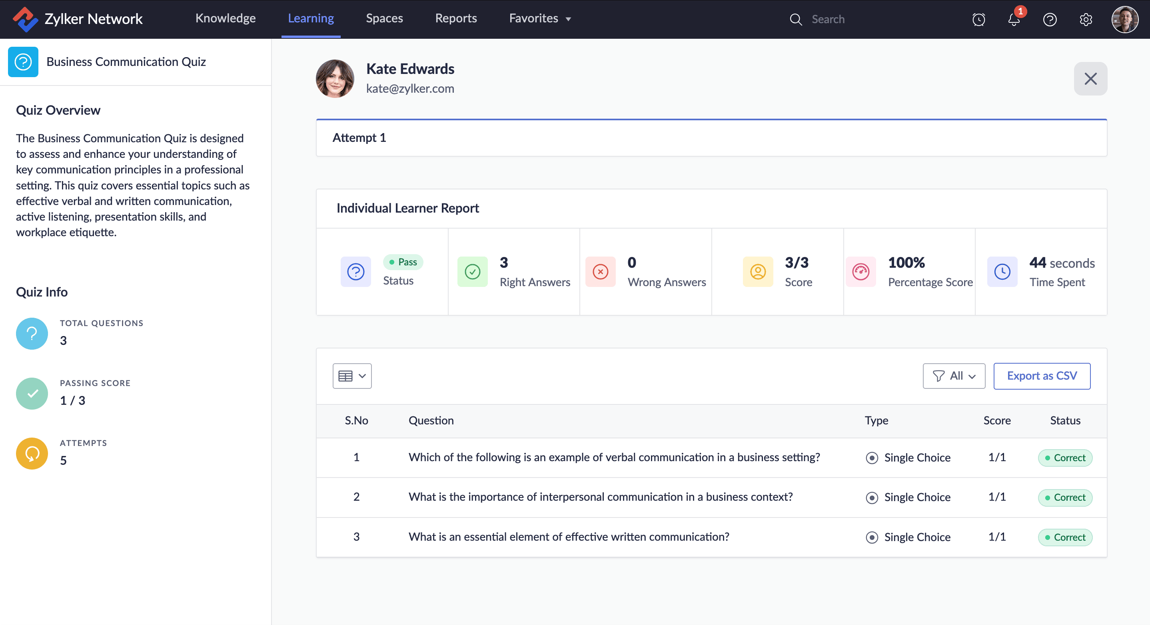Click the reminders clock icon in the header
The width and height of the screenshot is (1150, 625).
pos(978,19)
